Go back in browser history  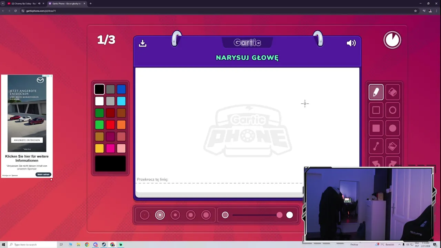[3, 11]
